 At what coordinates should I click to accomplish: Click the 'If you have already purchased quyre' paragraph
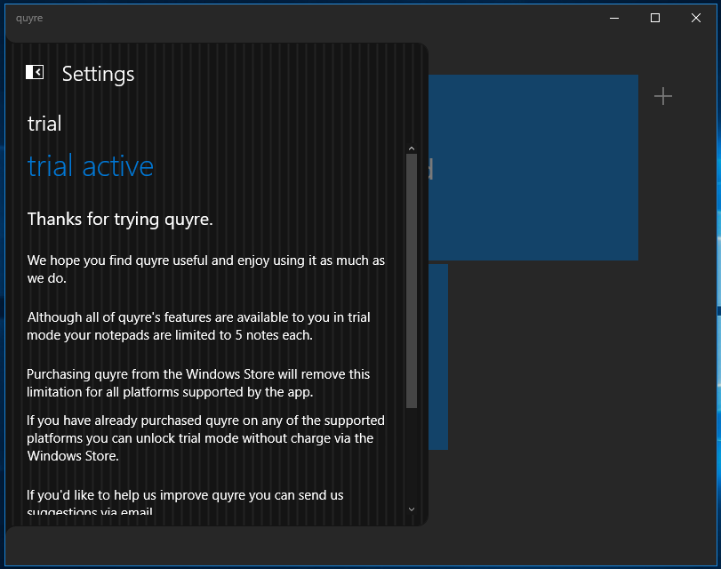[205, 438]
